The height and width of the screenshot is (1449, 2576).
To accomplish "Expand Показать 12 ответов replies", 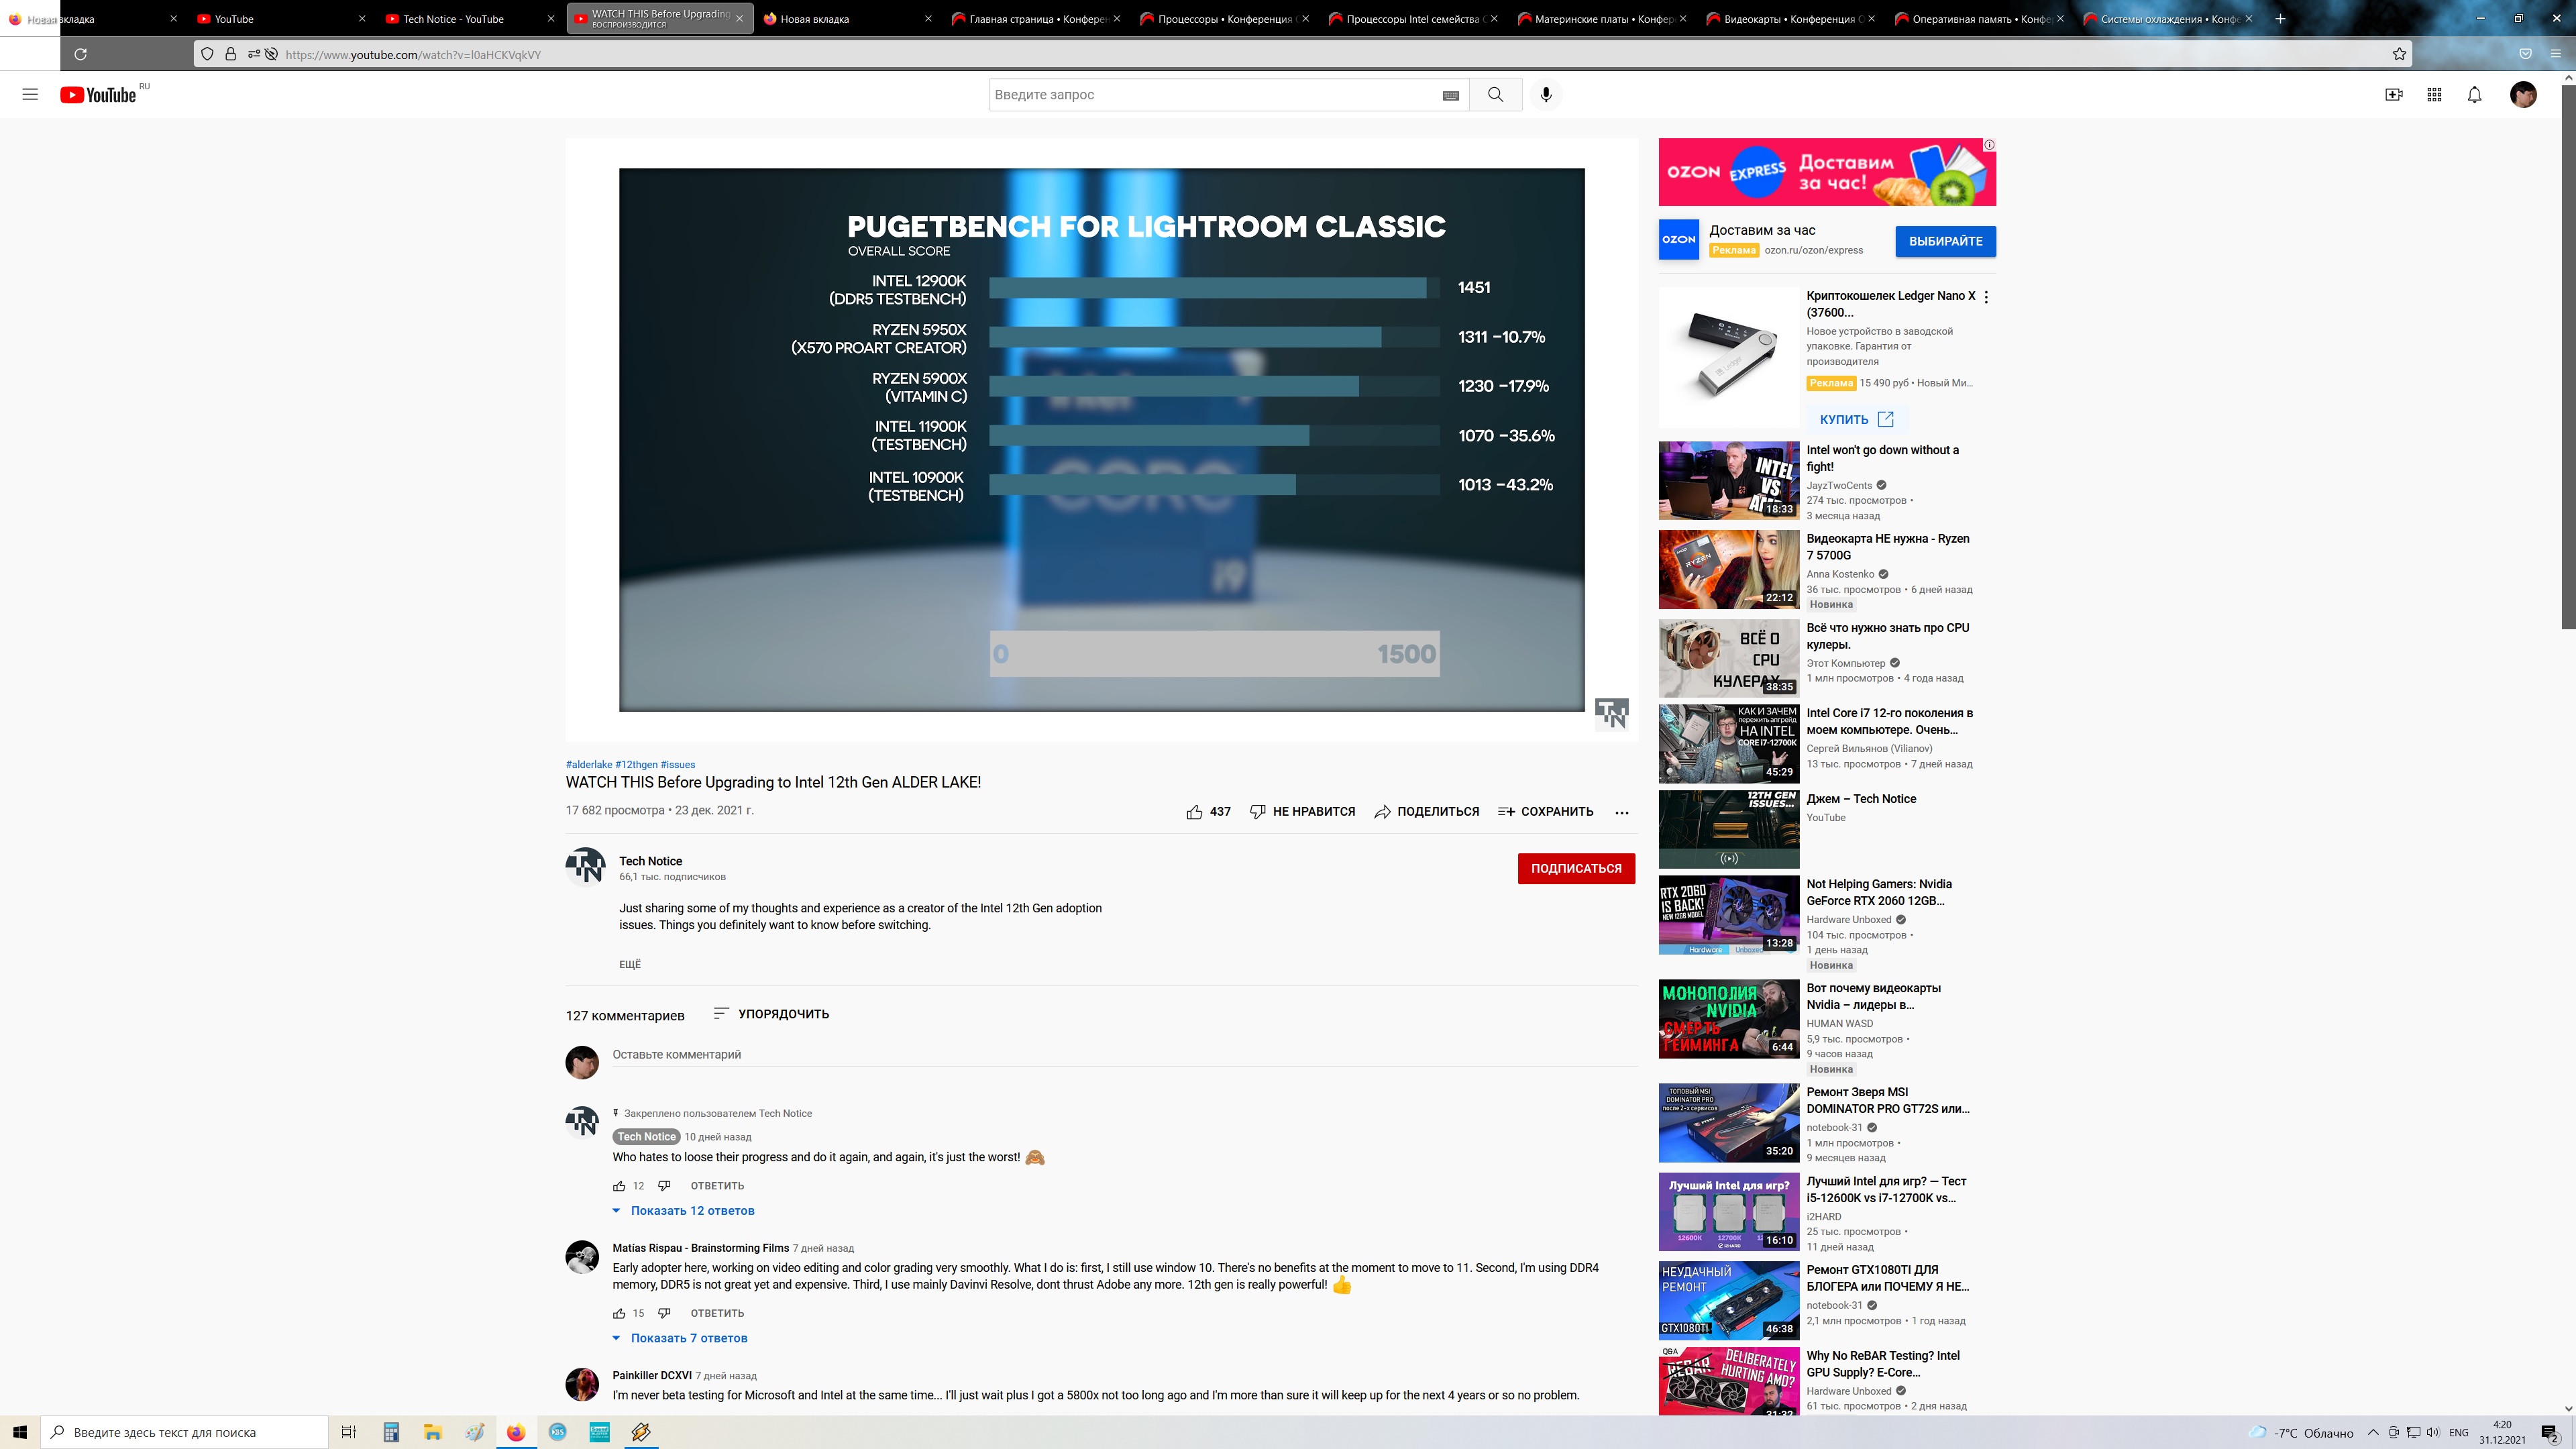I will pos(692,1211).
